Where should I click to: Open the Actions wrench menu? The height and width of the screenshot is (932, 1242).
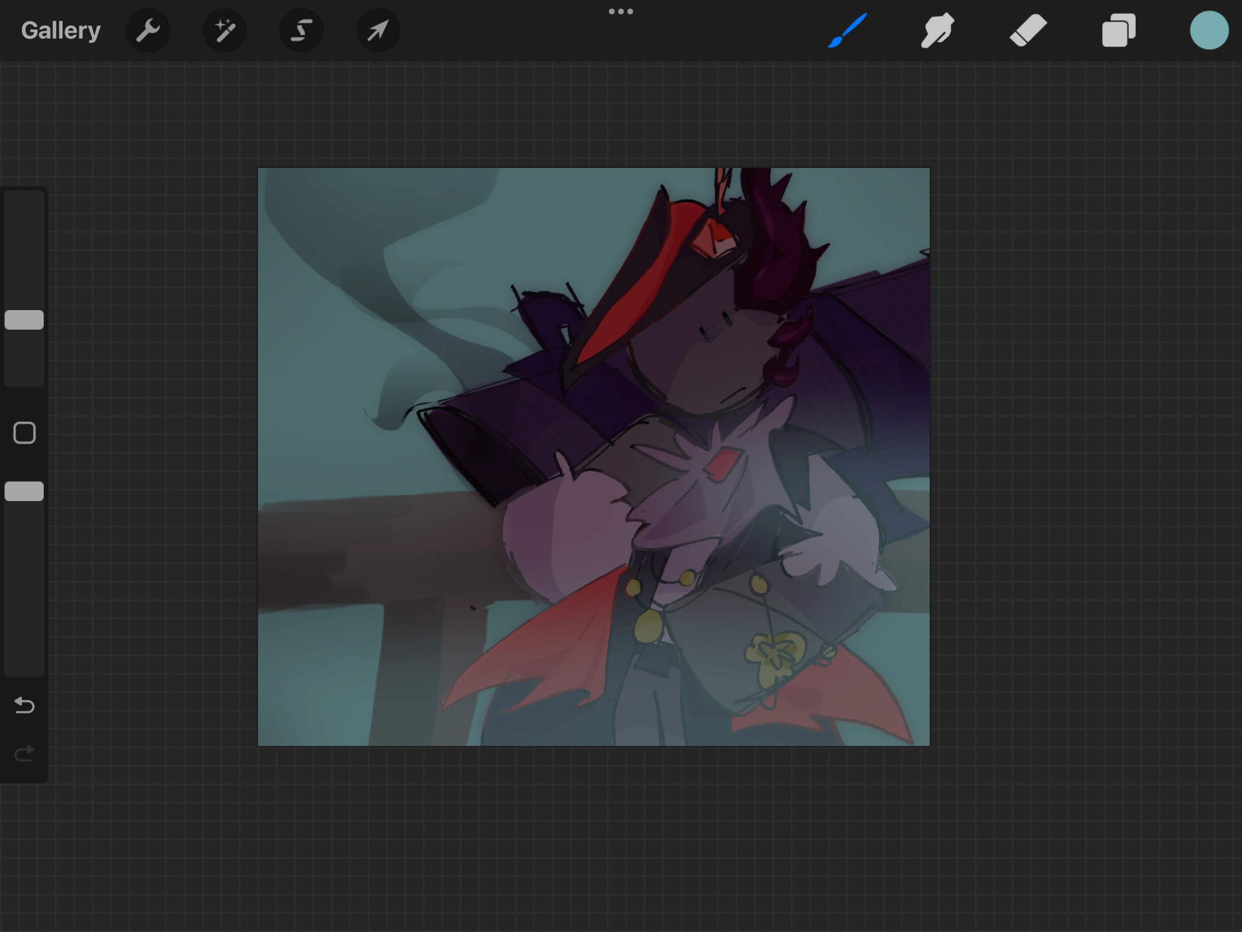coord(148,30)
